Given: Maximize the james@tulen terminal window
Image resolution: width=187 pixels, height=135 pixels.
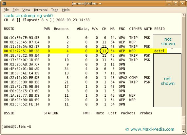Looking at the screenshot, I should [x=176, y=4].
